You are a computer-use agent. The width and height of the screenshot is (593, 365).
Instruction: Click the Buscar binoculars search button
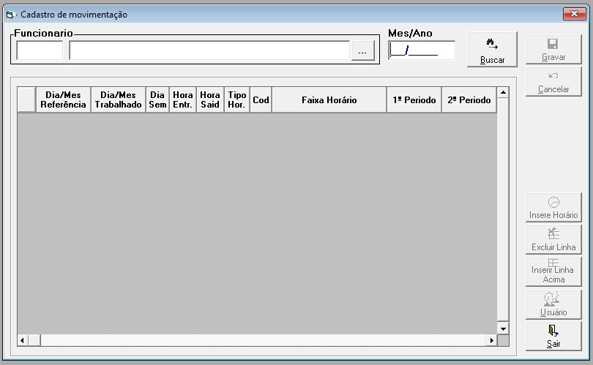coord(492,50)
